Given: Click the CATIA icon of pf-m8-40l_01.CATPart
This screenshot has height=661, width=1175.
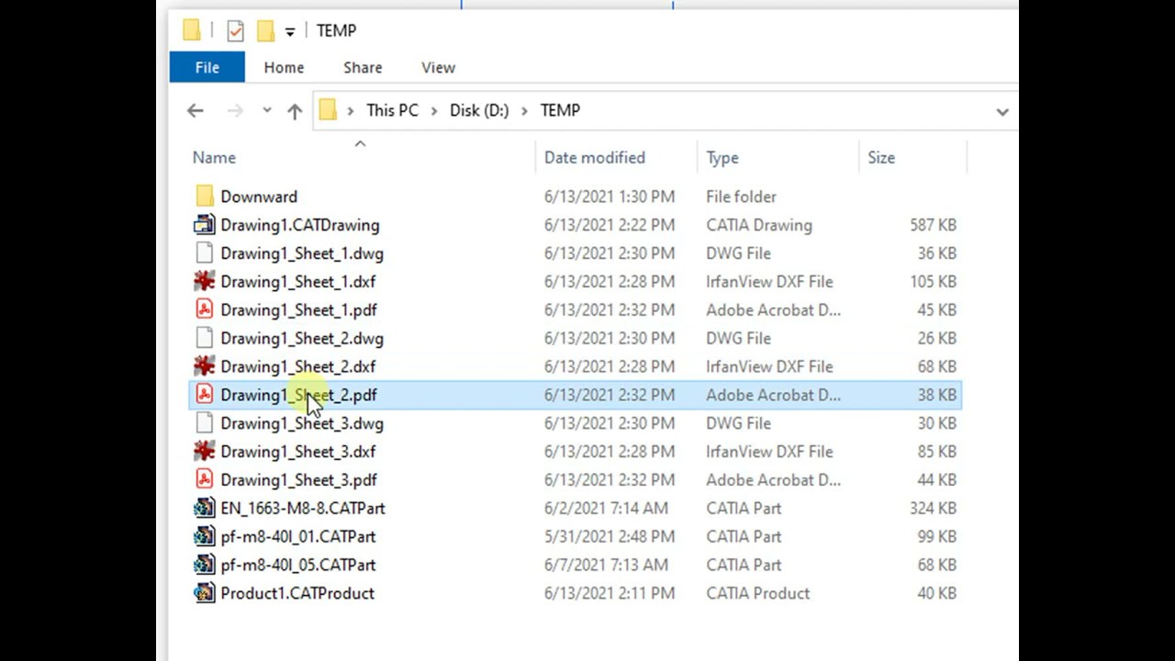Looking at the screenshot, I should (205, 536).
